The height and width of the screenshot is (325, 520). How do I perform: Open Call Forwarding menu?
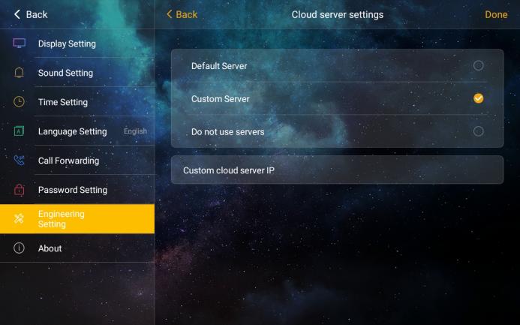click(x=77, y=160)
